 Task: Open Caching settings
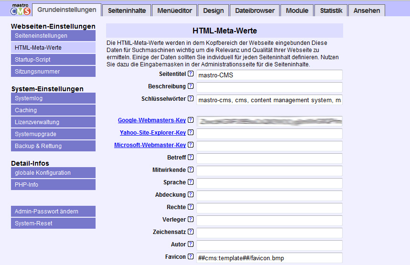click(x=53, y=110)
